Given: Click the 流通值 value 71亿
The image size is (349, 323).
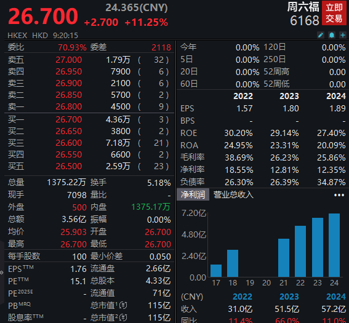Looking at the screenshot, I should 162,293.
